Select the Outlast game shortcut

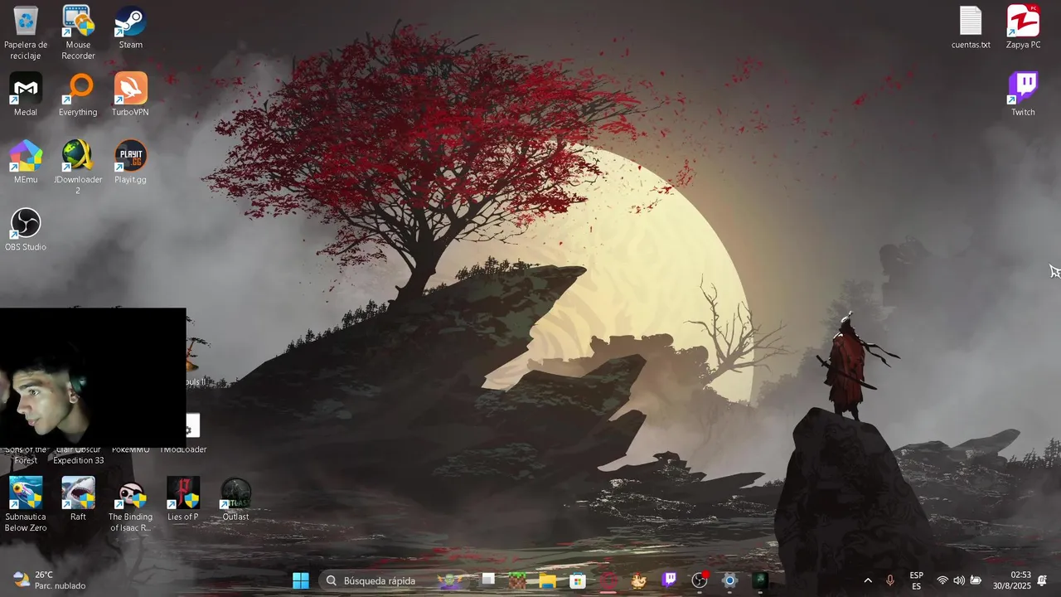pos(235,499)
